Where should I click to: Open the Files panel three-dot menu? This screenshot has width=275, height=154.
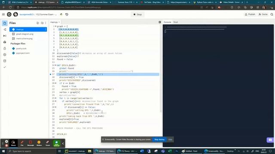[46, 23]
